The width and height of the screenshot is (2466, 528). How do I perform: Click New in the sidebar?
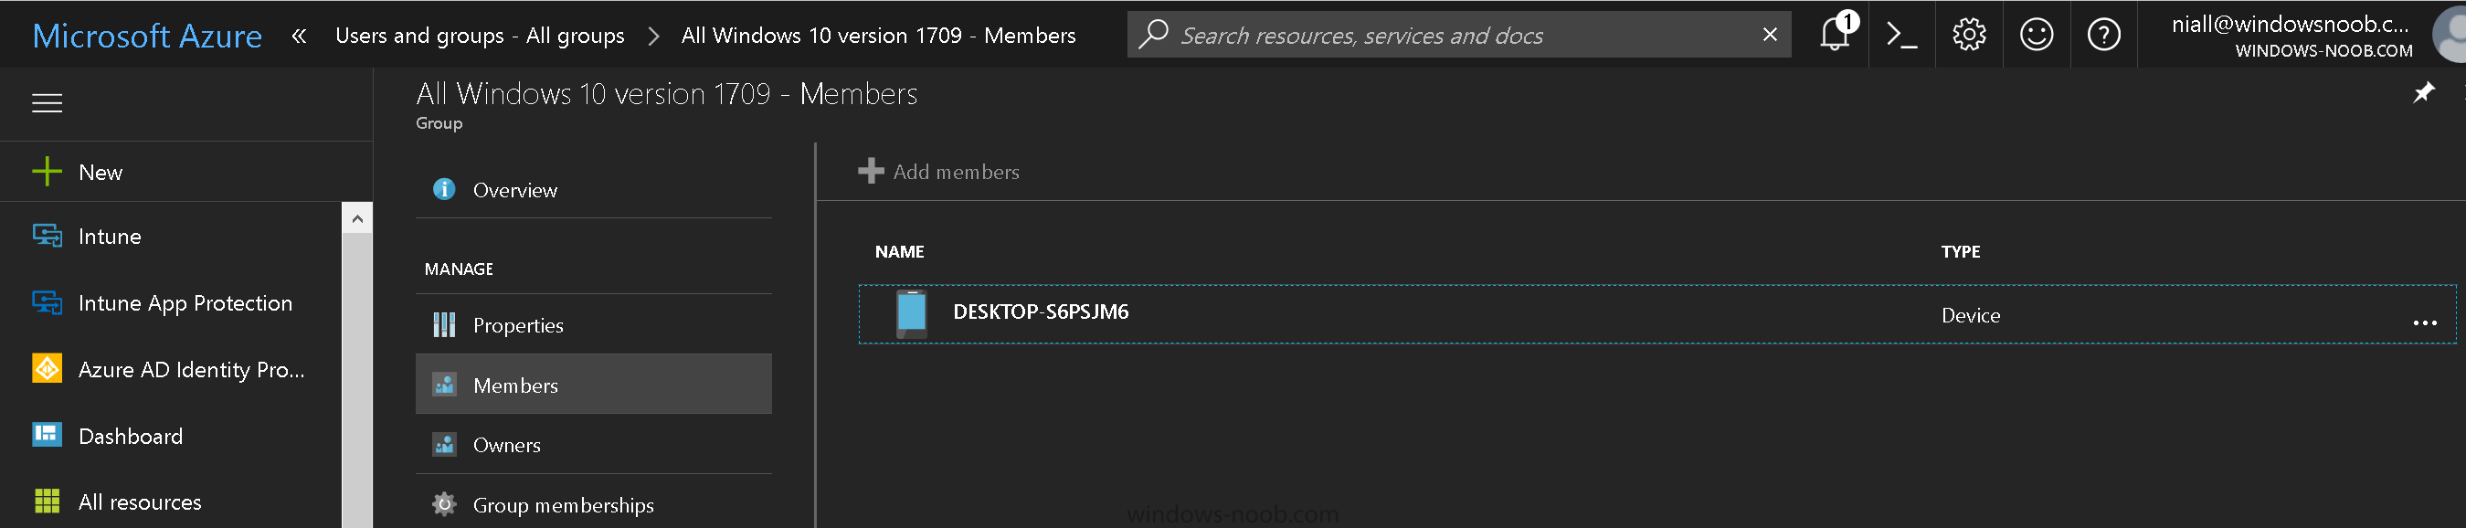101,172
